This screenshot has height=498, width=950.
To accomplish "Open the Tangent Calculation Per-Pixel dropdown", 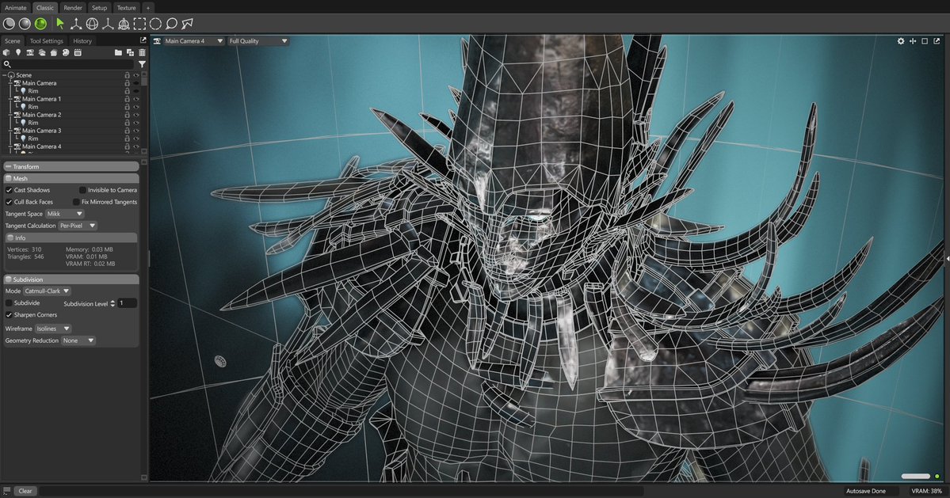I will pos(78,226).
